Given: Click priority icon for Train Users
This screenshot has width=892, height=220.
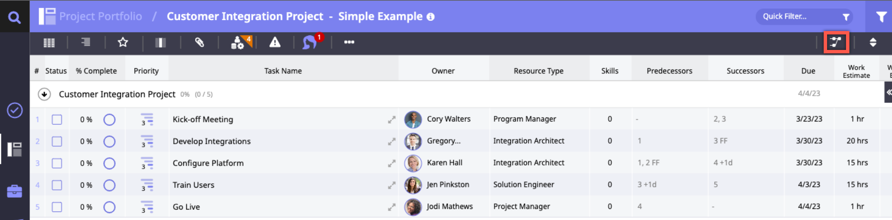Looking at the screenshot, I should 147,185.
